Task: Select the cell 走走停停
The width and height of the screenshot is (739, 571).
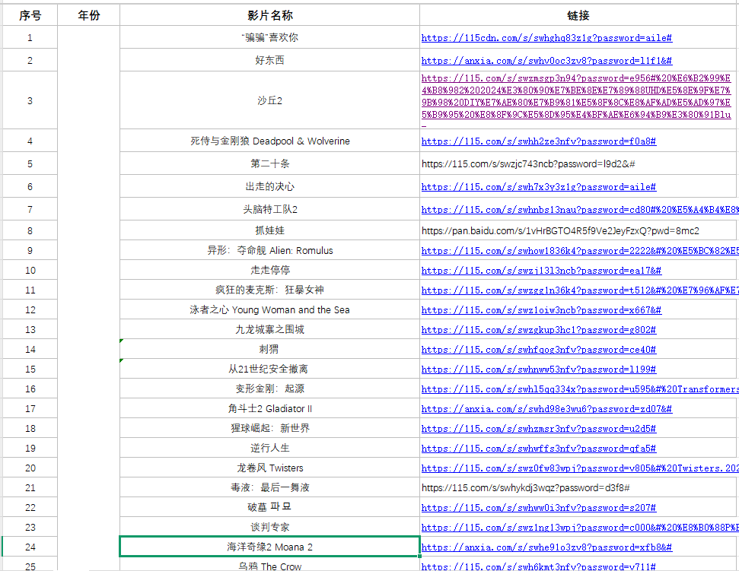Action: [x=269, y=270]
